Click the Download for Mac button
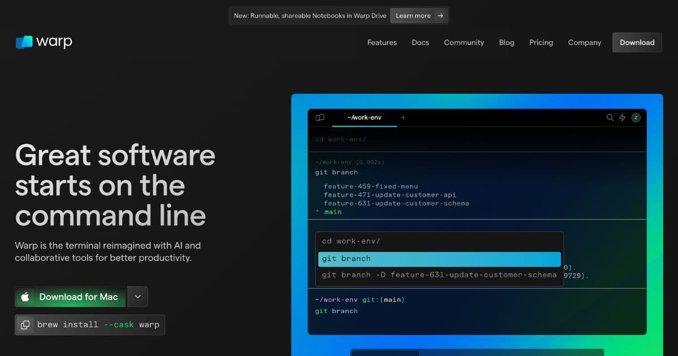 tap(70, 297)
